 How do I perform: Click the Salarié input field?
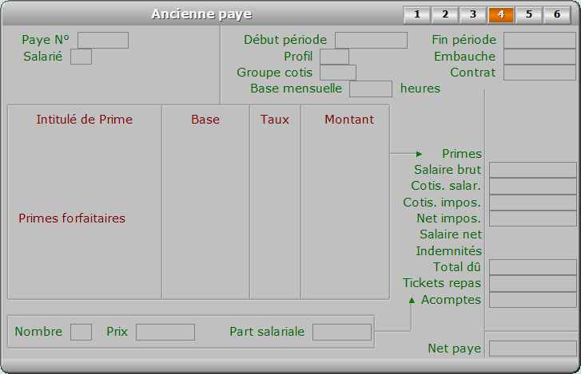point(82,57)
